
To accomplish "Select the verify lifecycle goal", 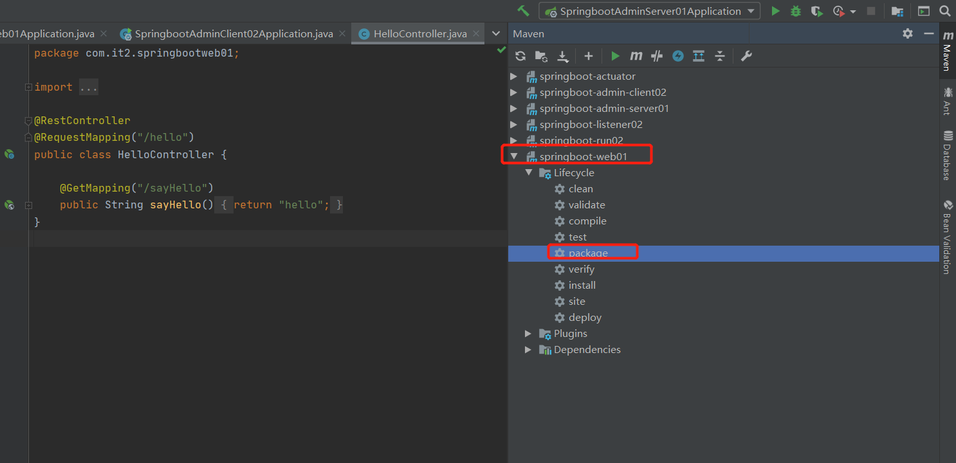I will click(582, 269).
